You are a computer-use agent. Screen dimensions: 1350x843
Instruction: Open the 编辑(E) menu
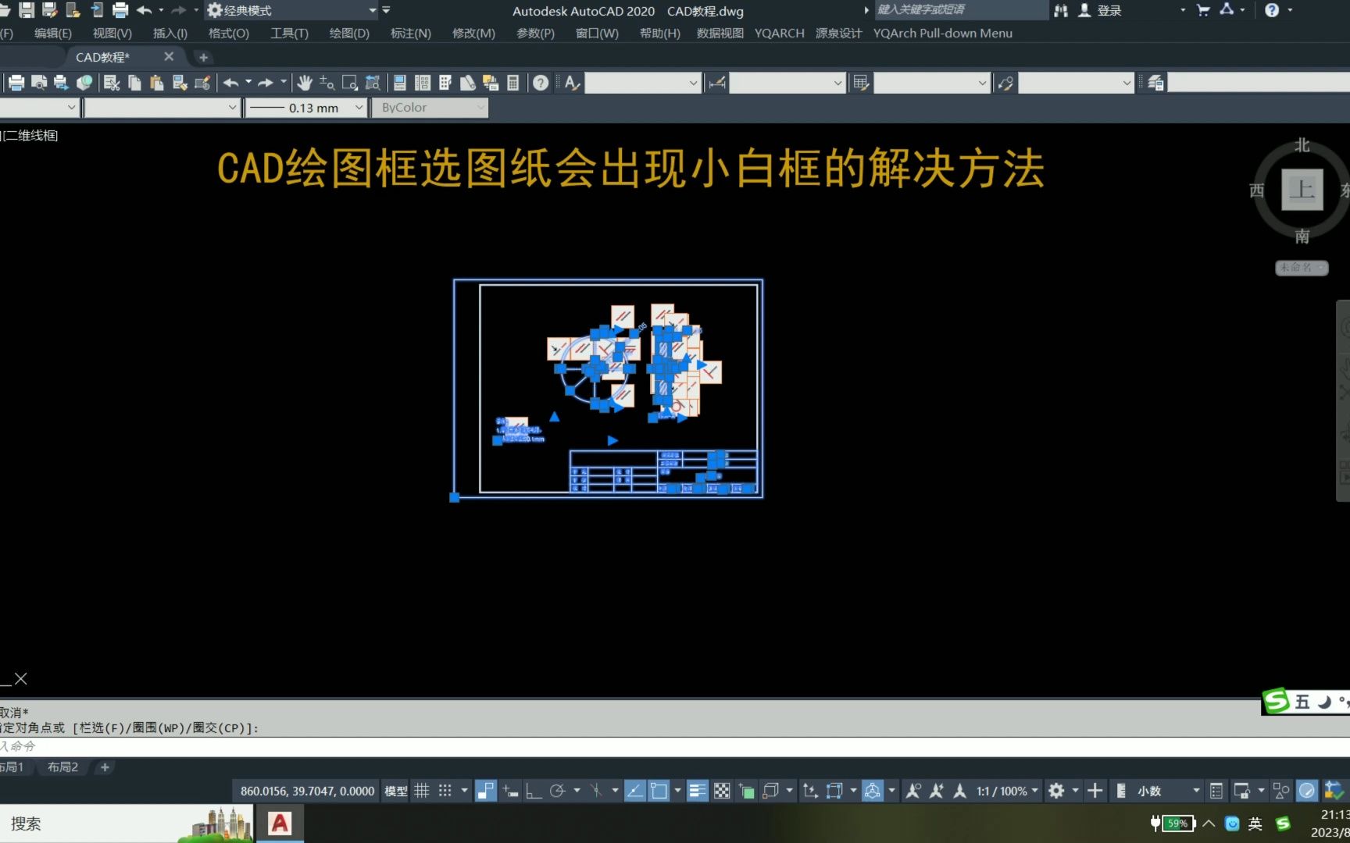tap(53, 33)
